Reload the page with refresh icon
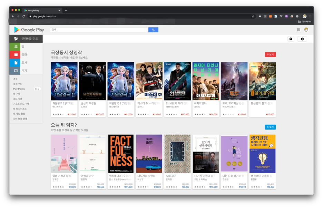 (x=24, y=16)
